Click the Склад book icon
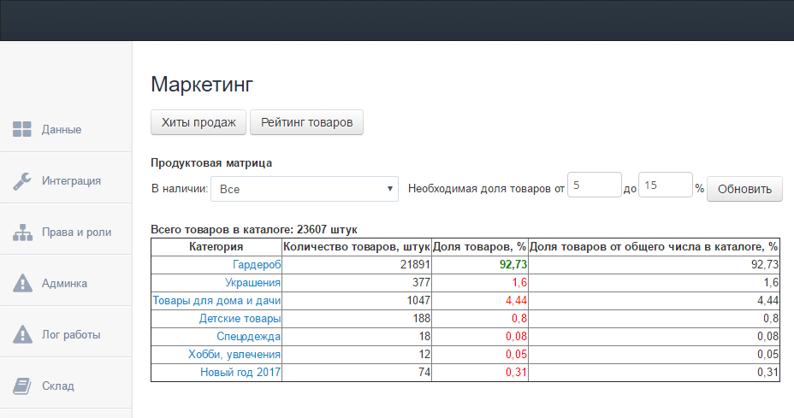794x418 pixels. 22,386
